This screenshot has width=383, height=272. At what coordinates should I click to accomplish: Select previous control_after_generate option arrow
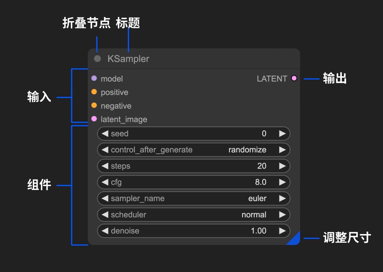[105, 150]
